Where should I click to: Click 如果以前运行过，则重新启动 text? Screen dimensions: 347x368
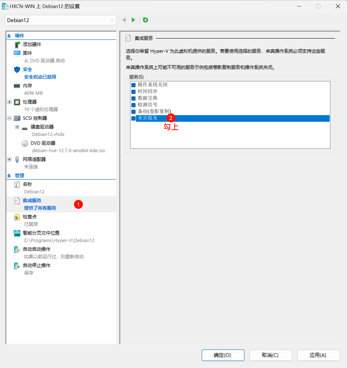coord(54,257)
